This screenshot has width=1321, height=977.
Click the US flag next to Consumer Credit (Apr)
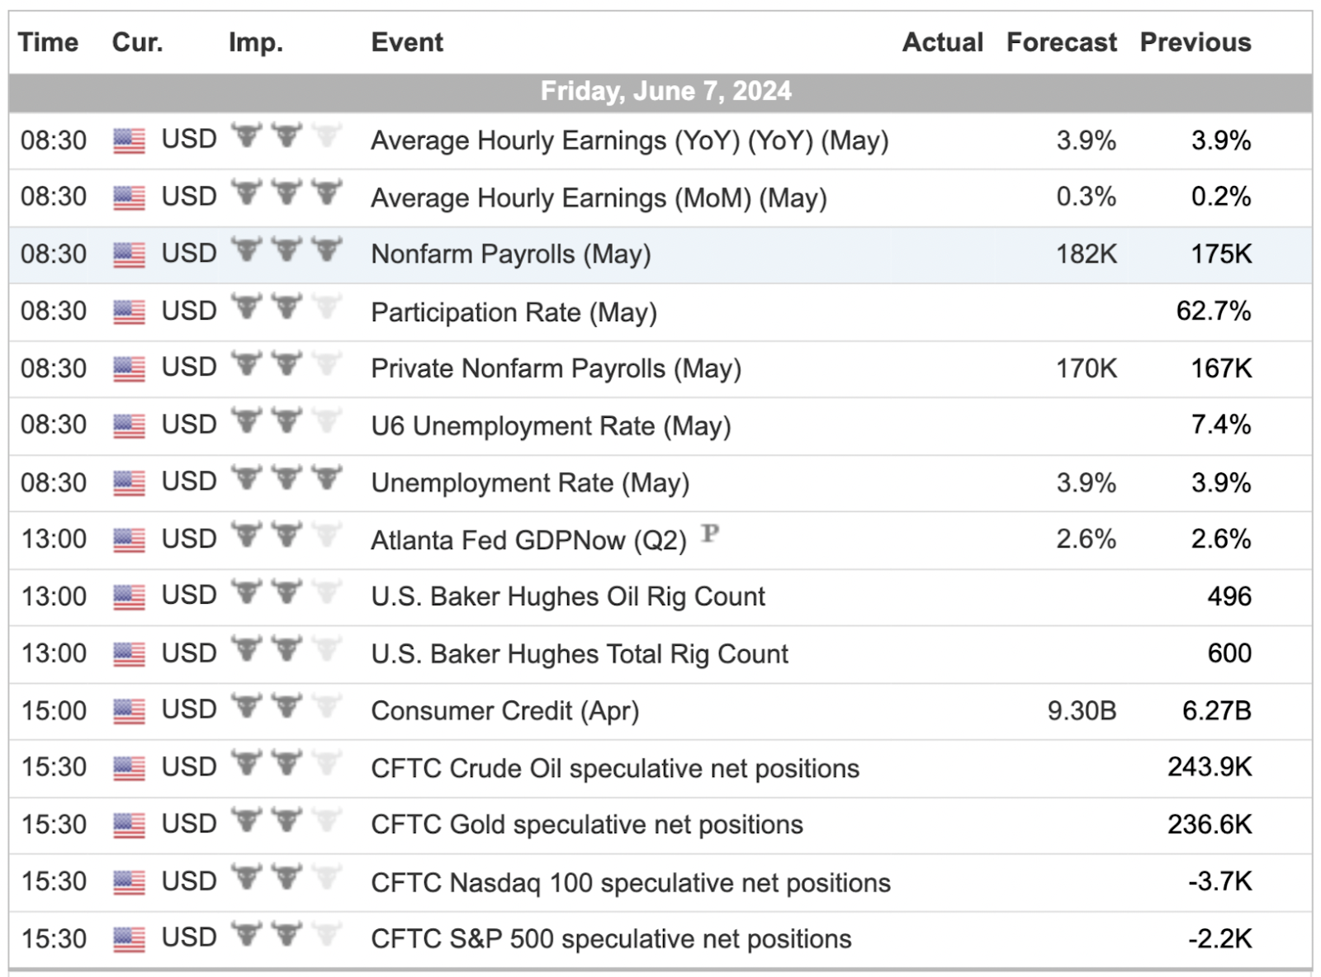(x=129, y=711)
